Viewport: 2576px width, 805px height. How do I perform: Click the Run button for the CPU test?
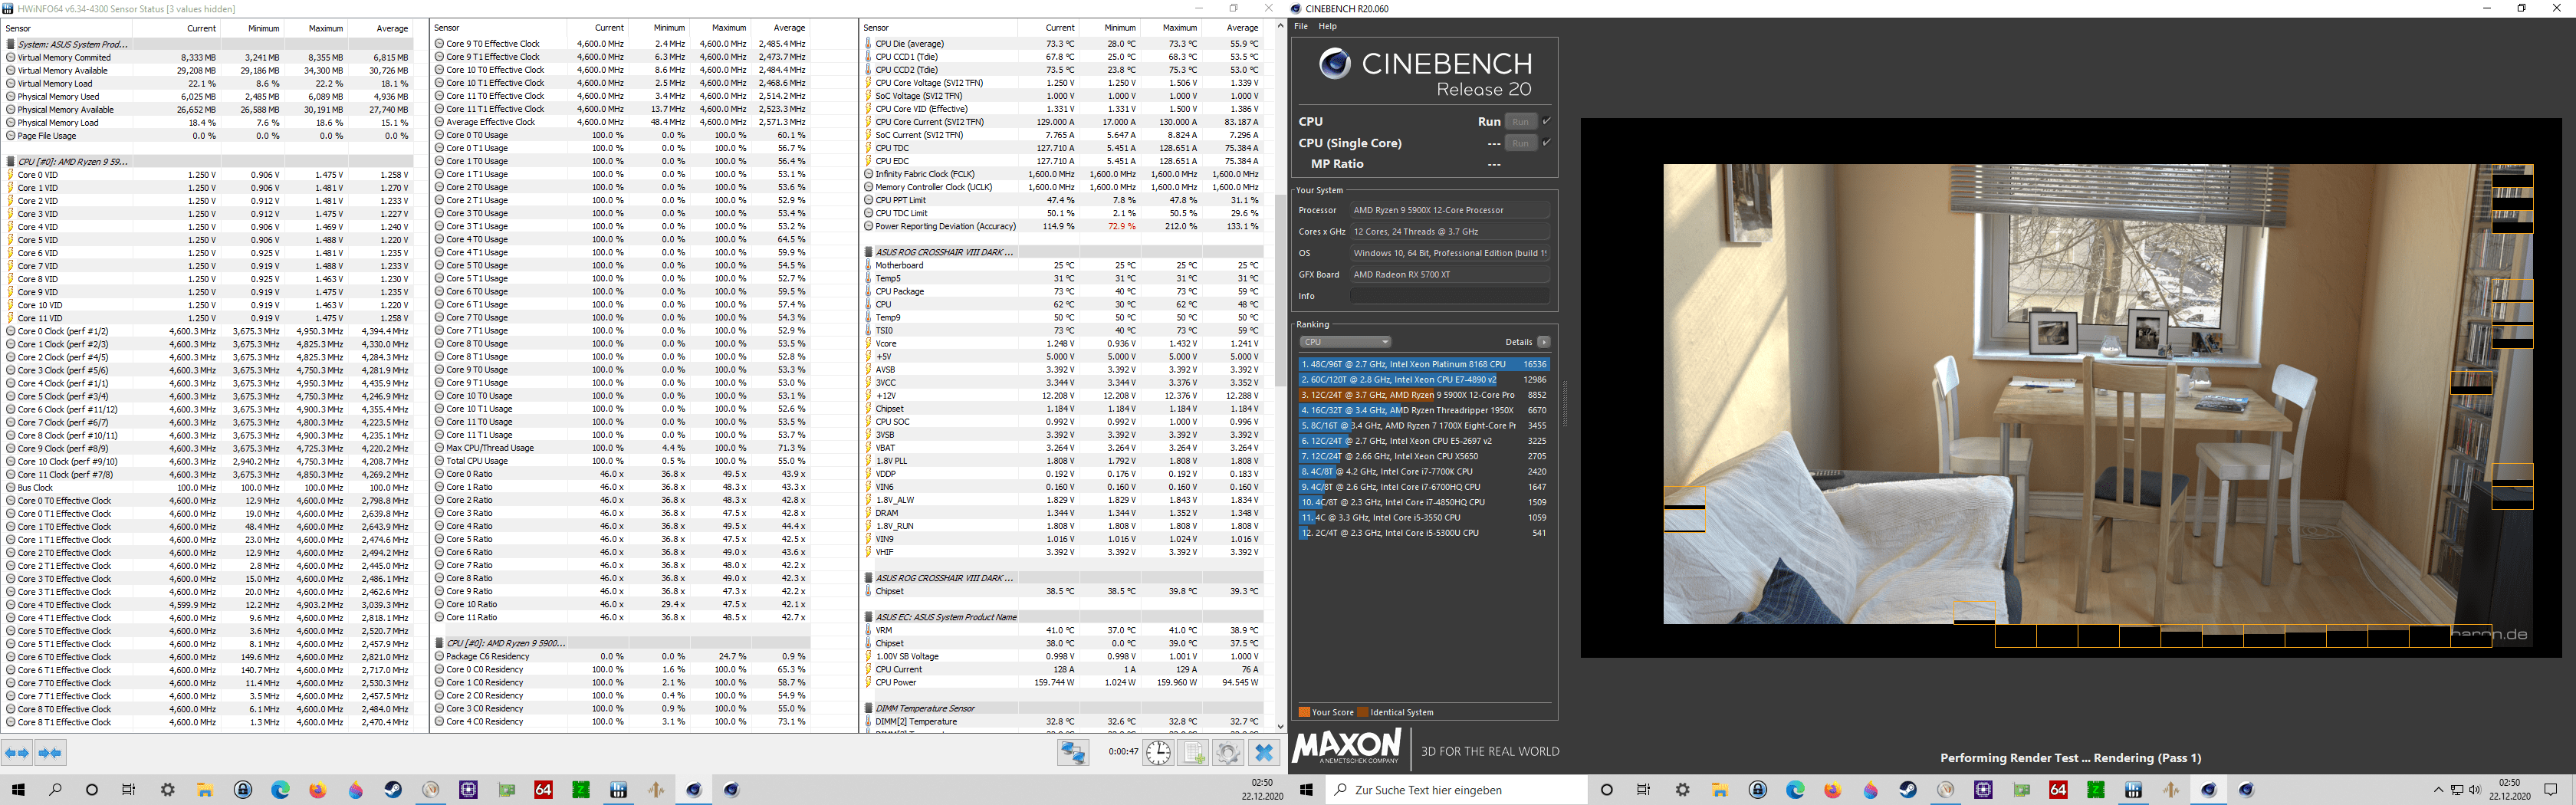(1520, 121)
